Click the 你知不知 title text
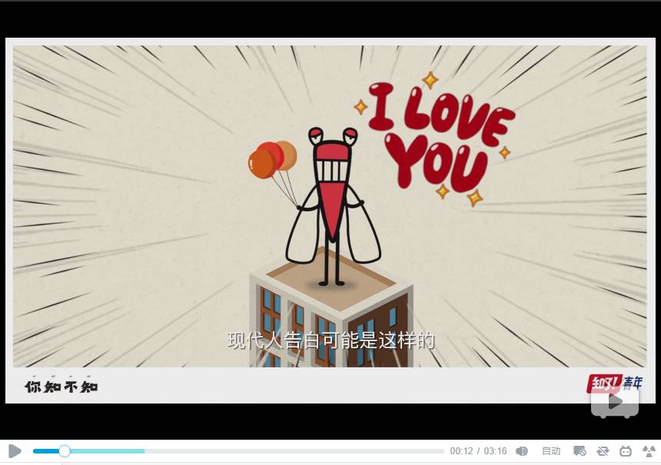This screenshot has height=465, width=661. [61, 386]
